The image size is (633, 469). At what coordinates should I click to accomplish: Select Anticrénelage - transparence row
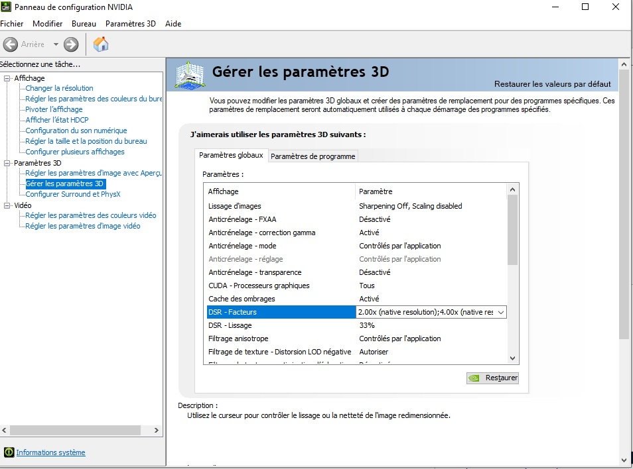[356, 272]
